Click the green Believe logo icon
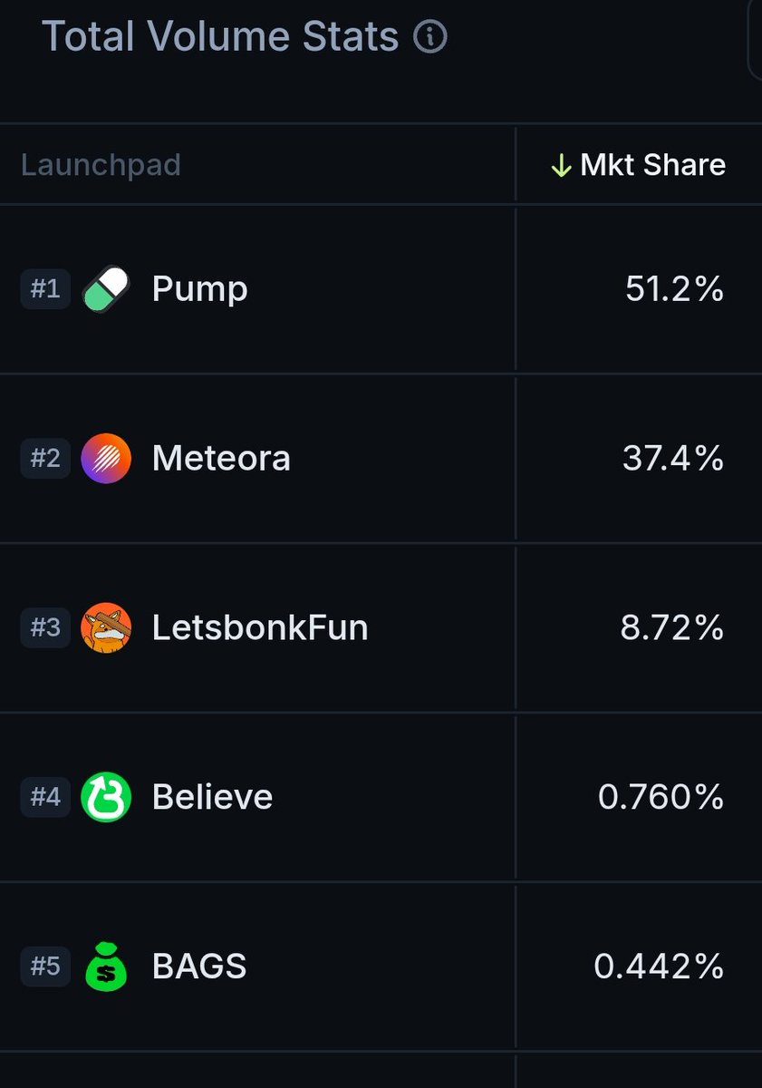The width and height of the screenshot is (762, 1088). click(x=106, y=797)
